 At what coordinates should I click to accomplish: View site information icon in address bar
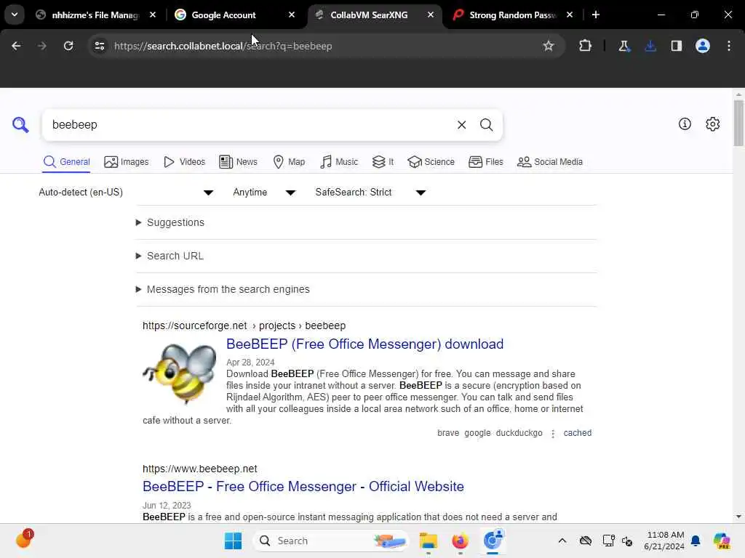pyautogui.click(x=99, y=46)
